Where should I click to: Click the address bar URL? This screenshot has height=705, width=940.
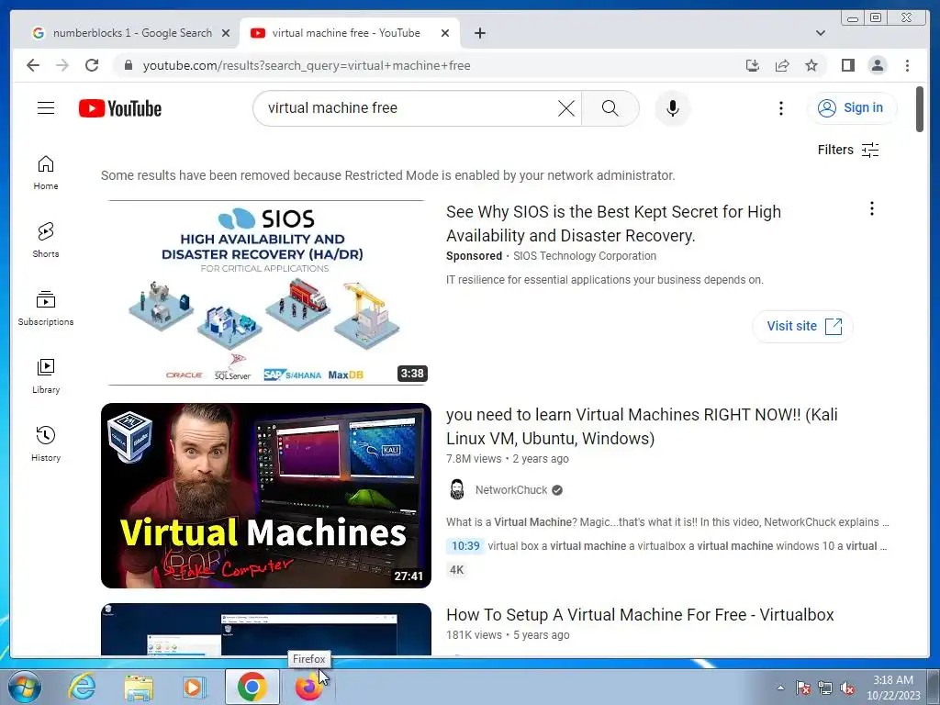307,65
